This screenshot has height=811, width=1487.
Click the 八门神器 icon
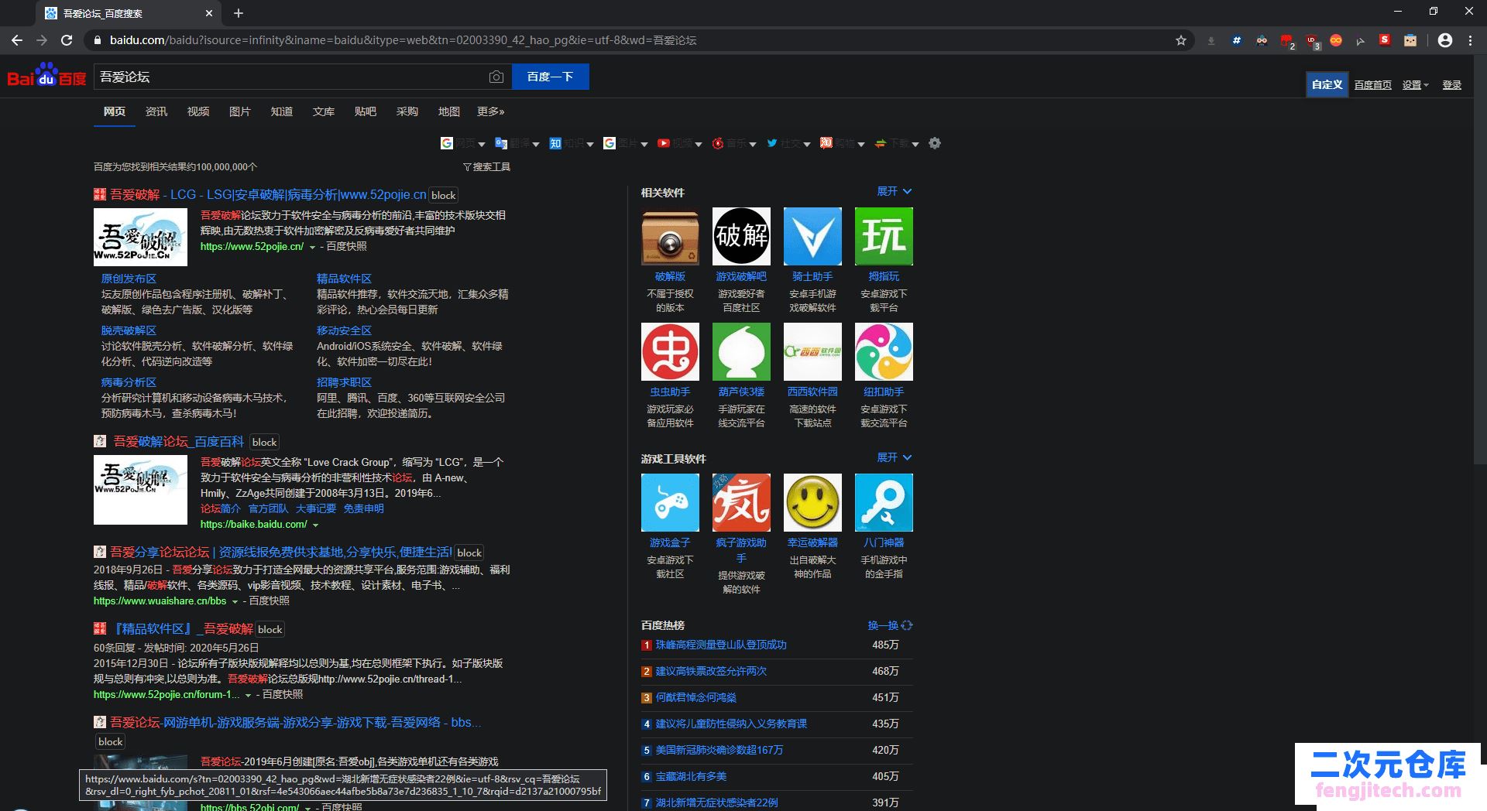[x=884, y=502]
